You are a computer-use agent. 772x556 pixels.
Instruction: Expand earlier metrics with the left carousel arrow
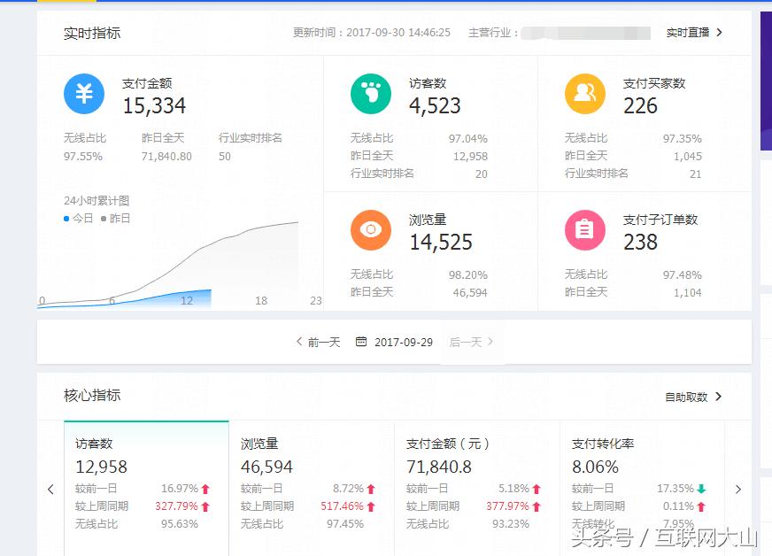point(50,489)
